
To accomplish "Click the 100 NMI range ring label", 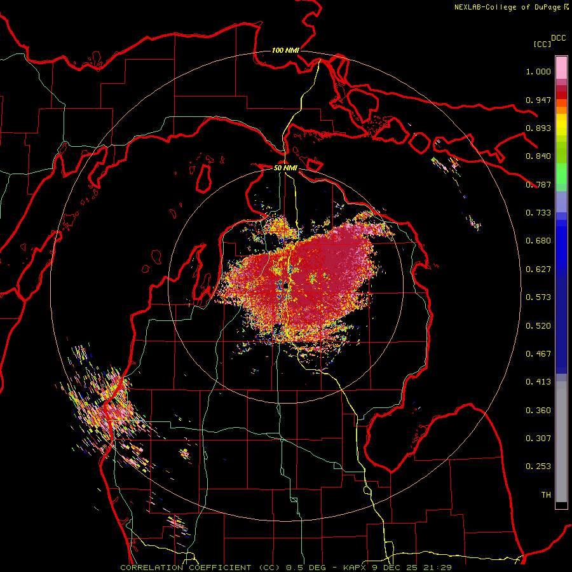I will [x=285, y=50].
